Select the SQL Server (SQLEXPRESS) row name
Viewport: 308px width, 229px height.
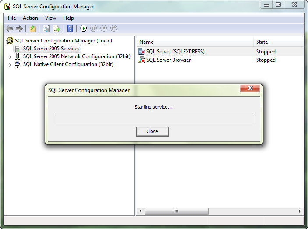click(x=175, y=52)
